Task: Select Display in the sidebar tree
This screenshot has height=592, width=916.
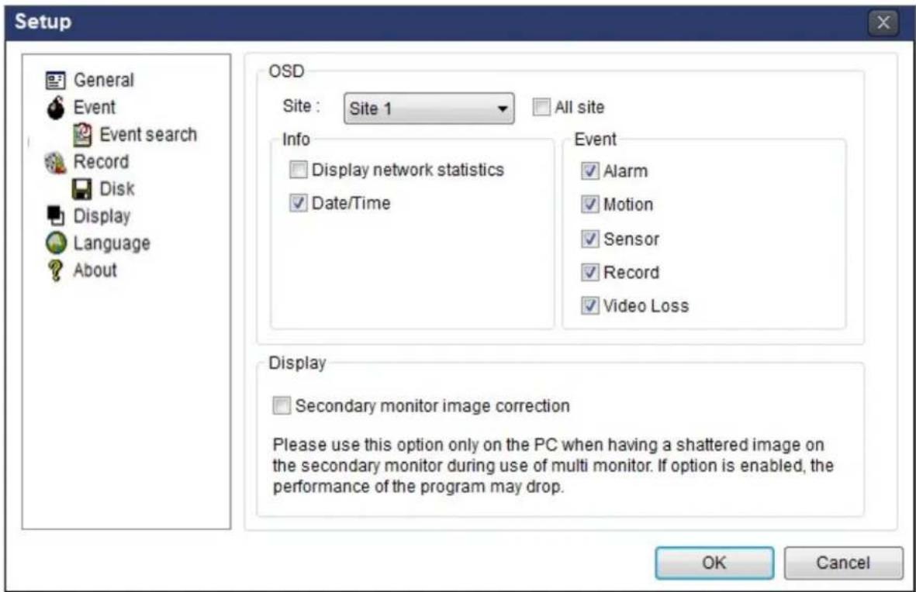Action: coord(102,216)
